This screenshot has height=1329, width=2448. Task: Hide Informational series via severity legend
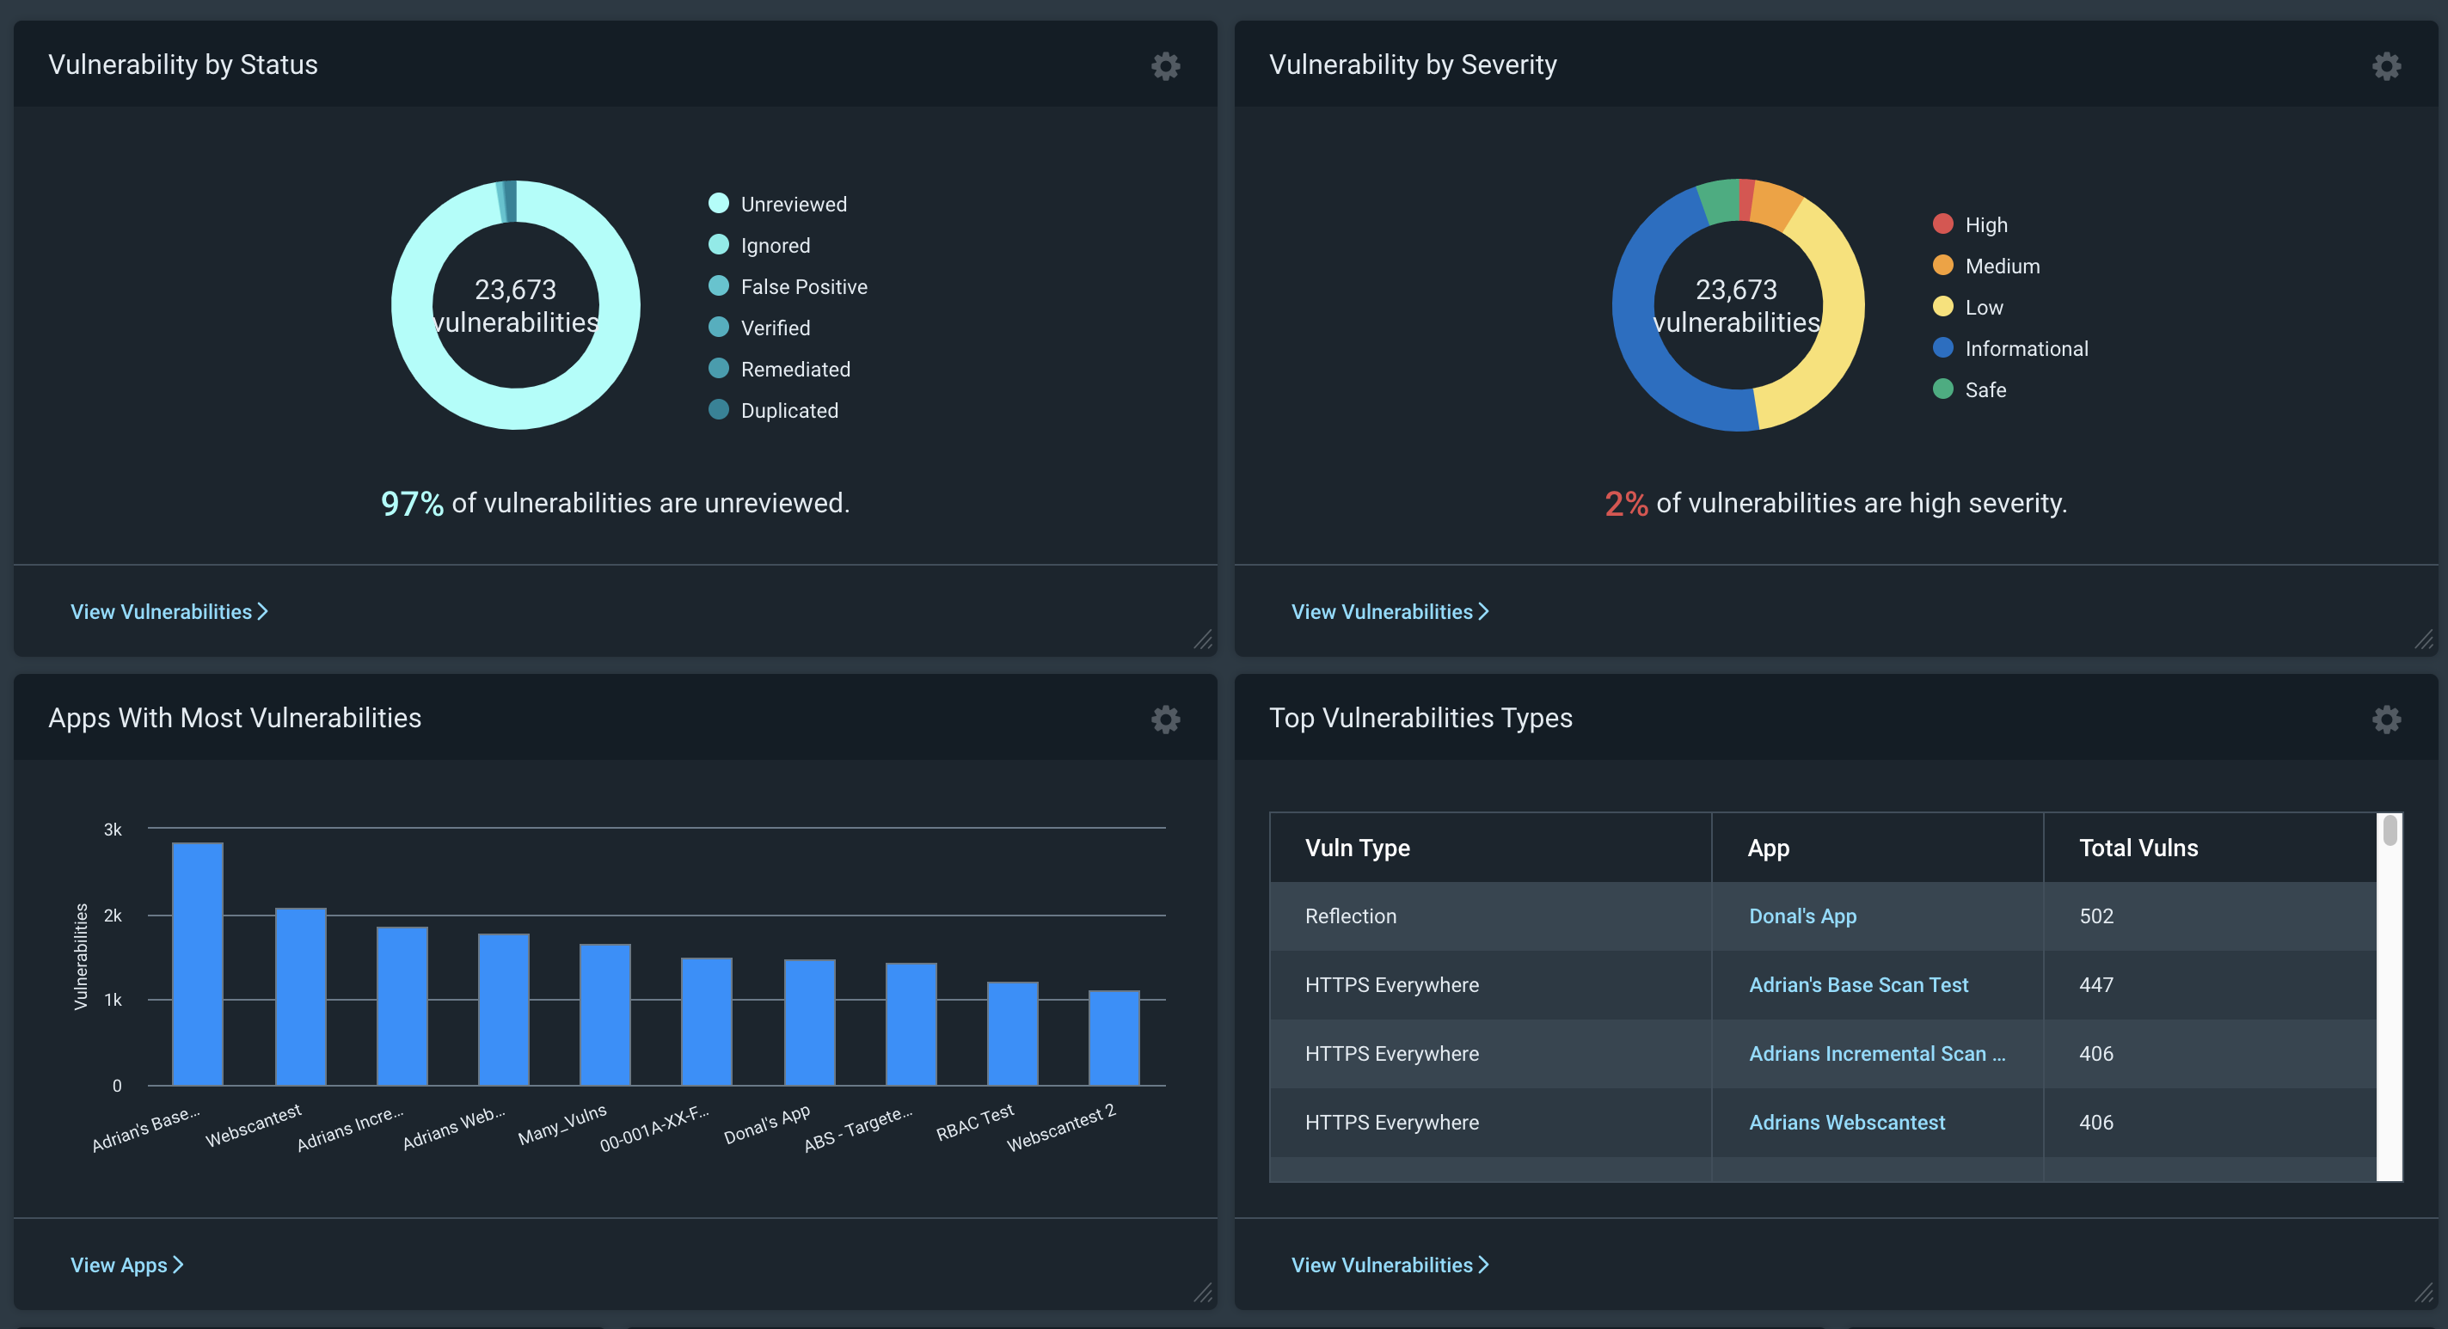pyautogui.click(x=2025, y=349)
